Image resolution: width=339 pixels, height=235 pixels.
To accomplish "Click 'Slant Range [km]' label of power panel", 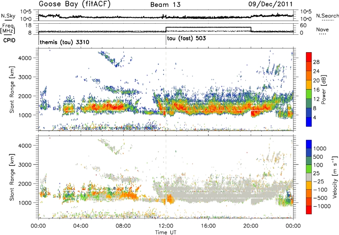I will pyautogui.click(x=12, y=90).
